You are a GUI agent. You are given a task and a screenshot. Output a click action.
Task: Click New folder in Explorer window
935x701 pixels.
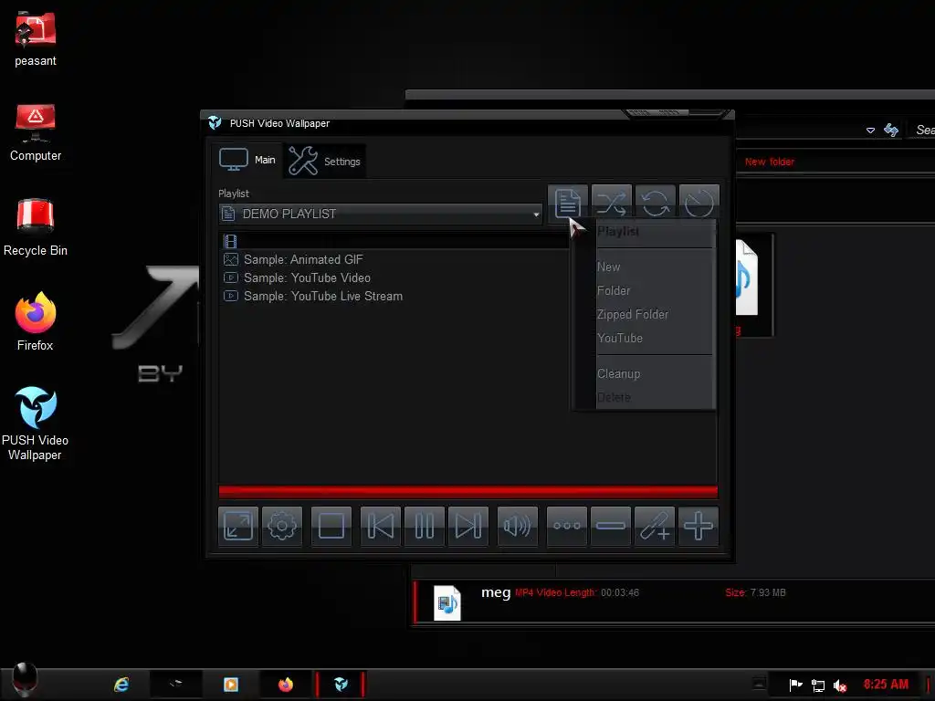click(769, 162)
